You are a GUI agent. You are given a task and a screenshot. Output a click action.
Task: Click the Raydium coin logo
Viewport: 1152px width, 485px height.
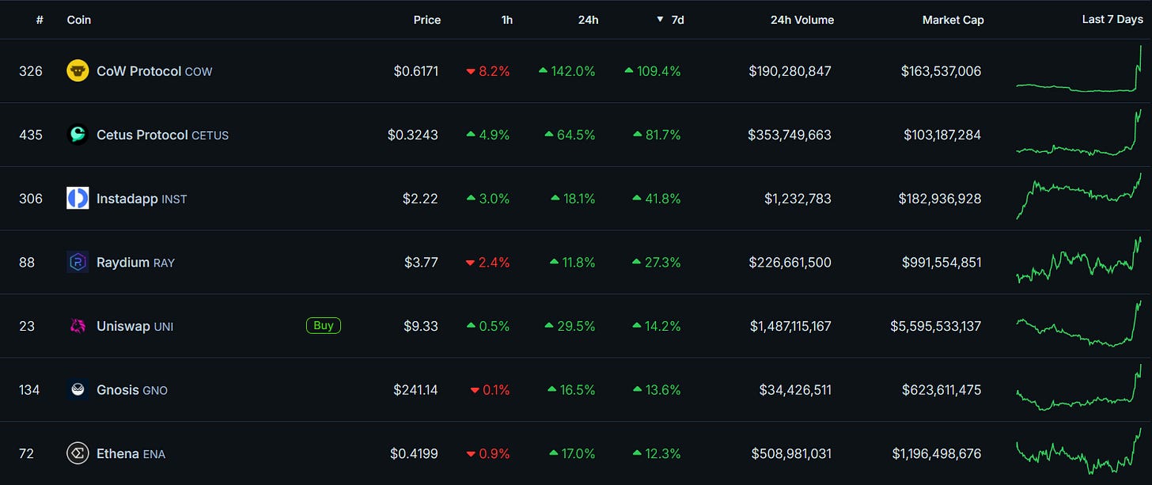click(78, 262)
